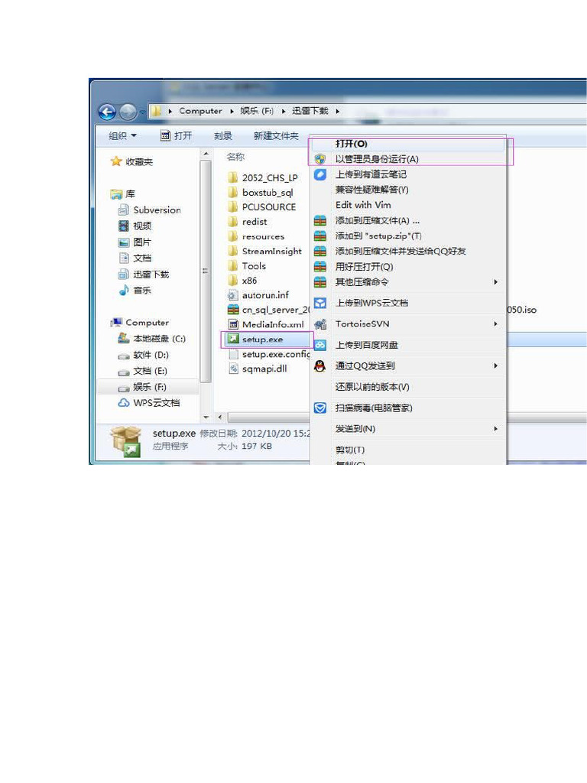Screen dimensions: 587x783
Task: Expand the TortoiseSVN submenu arrow
Action: [495, 324]
